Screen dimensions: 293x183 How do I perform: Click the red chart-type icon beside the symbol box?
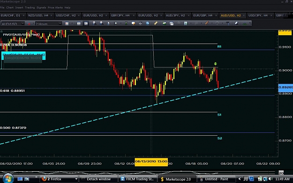tap(29, 23)
